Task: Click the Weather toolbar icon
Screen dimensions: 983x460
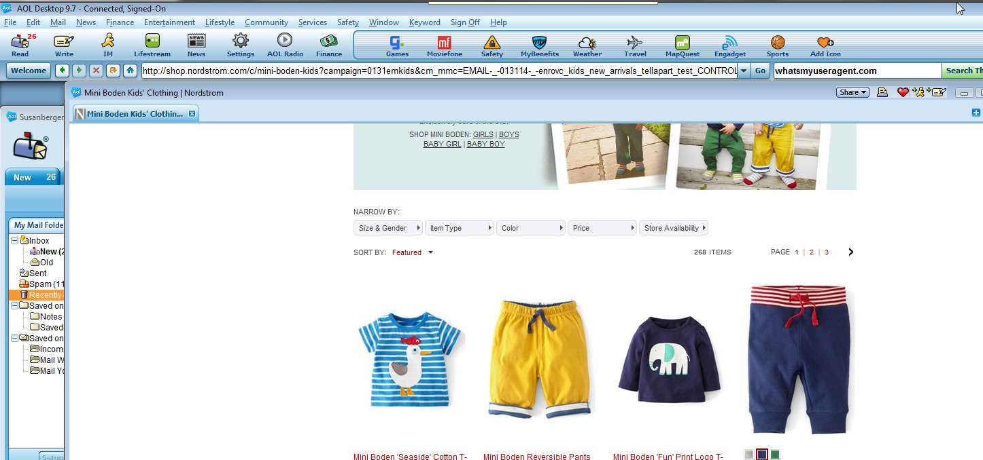Action: coord(587,45)
